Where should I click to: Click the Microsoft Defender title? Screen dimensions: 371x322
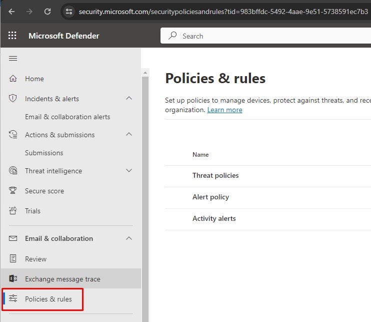[x=64, y=36]
